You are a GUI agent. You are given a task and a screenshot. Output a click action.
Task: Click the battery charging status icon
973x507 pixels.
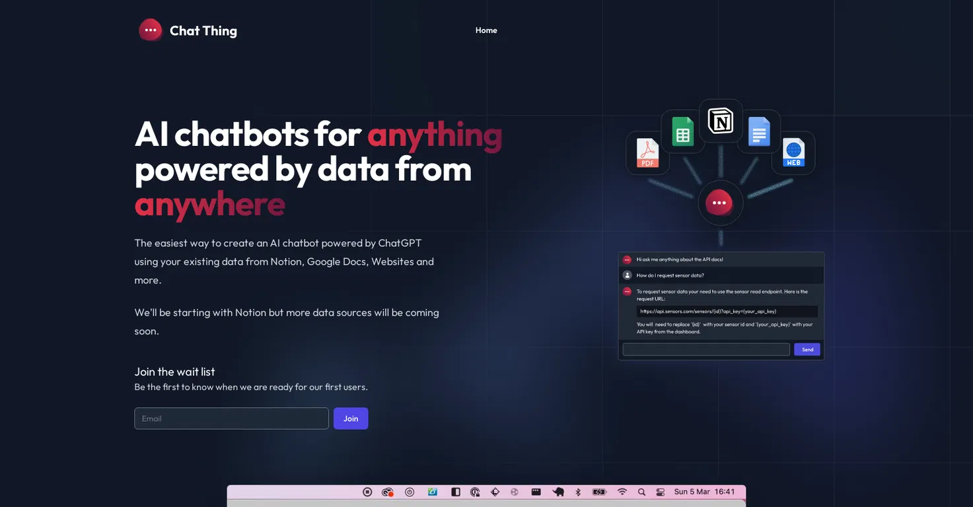point(599,492)
